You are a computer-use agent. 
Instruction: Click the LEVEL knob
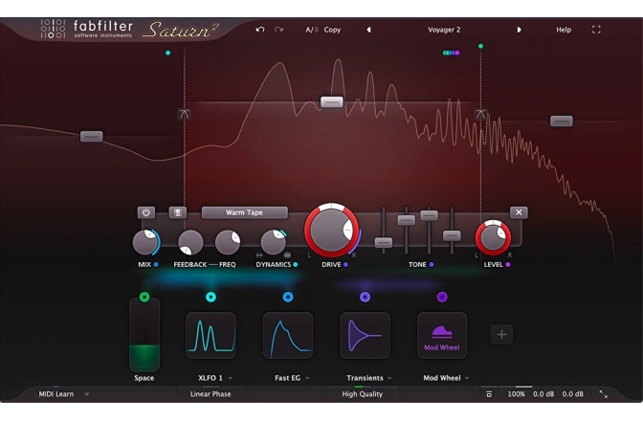point(493,237)
